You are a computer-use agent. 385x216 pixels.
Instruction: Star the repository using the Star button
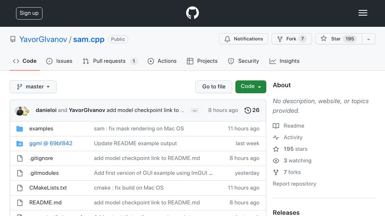tap(338, 39)
